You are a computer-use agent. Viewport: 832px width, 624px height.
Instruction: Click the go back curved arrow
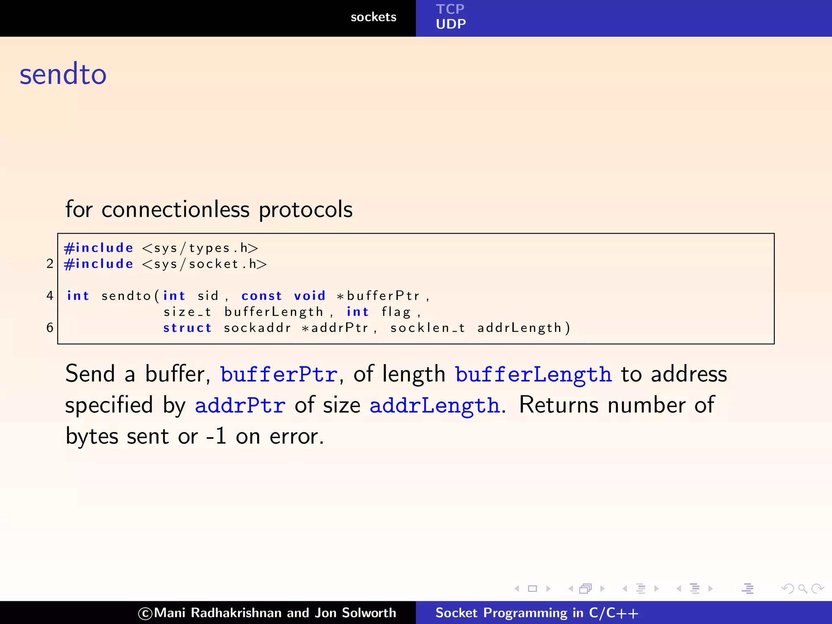click(788, 589)
